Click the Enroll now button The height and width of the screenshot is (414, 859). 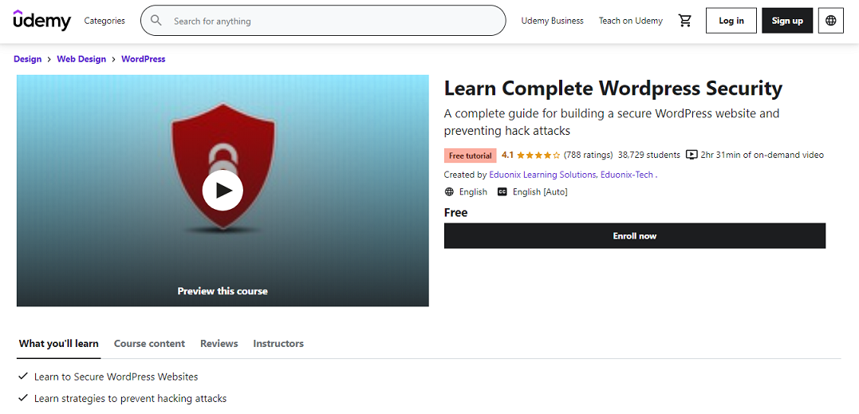pos(634,236)
